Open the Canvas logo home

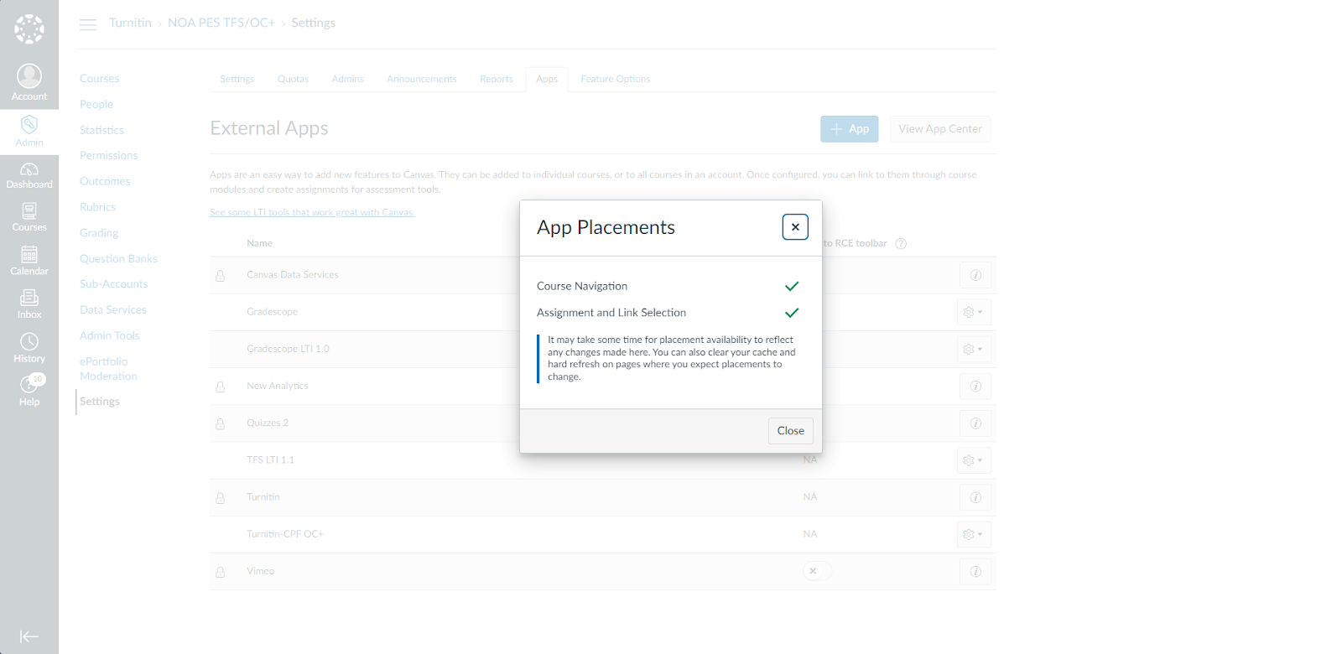point(29,29)
